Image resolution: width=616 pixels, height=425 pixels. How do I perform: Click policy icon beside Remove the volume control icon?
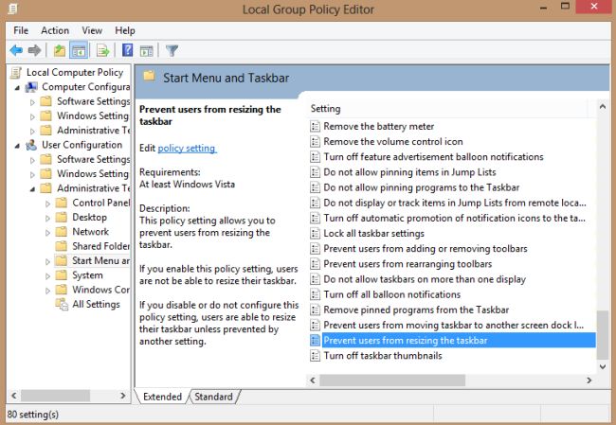click(x=315, y=142)
